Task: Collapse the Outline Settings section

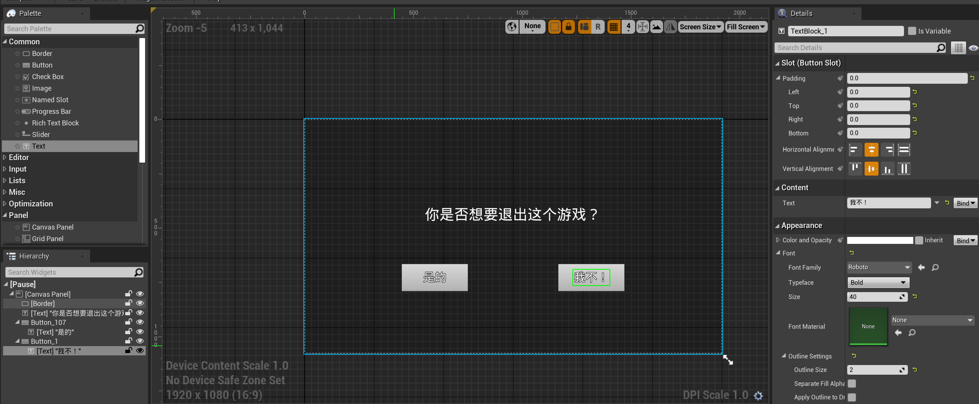Action: coord(783,356)
